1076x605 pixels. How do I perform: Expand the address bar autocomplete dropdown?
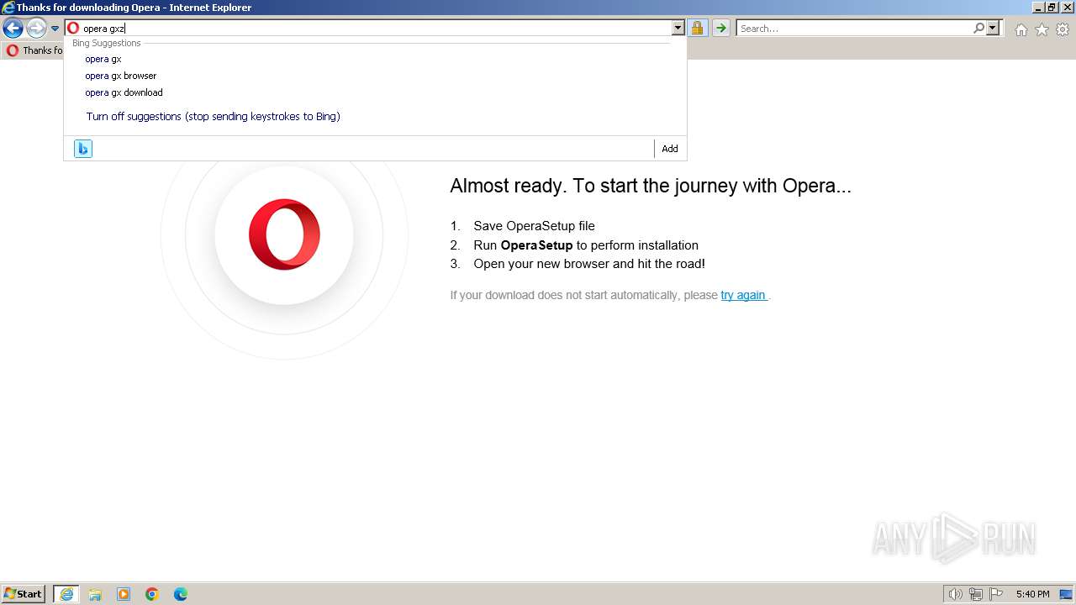[678, 29]
